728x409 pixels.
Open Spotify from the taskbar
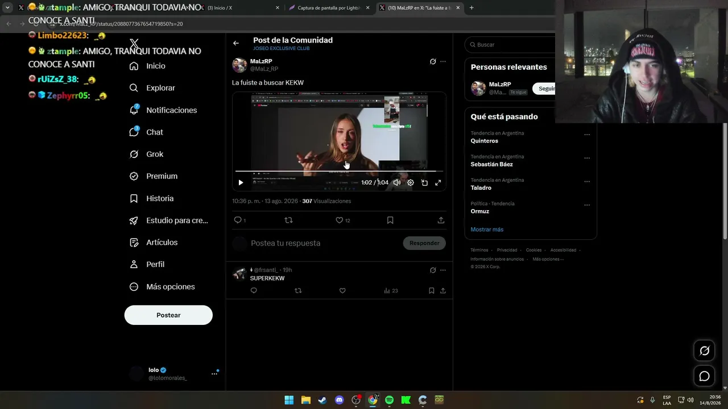389,400
